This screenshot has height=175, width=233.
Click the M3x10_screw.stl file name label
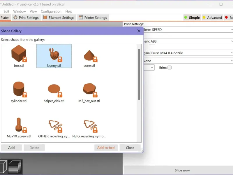pyautogui.click(x=19, y=136)
